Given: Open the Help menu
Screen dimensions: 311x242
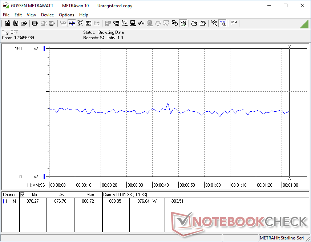Looking at the screenshot, I should (84, 15).
